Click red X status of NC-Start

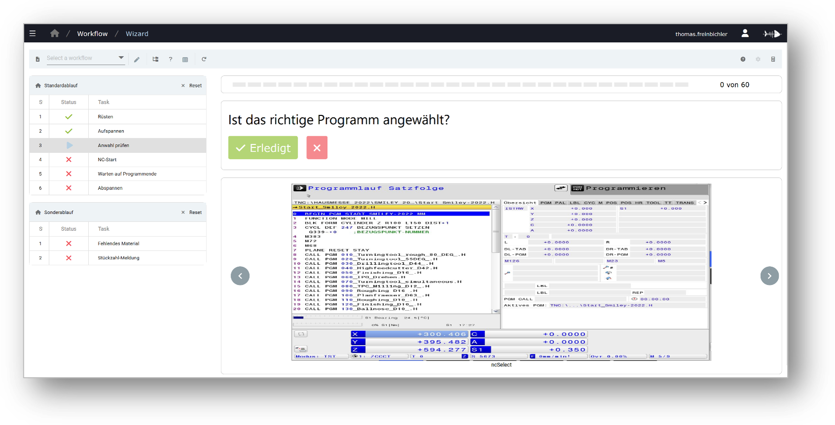click(x=69, y=160)
